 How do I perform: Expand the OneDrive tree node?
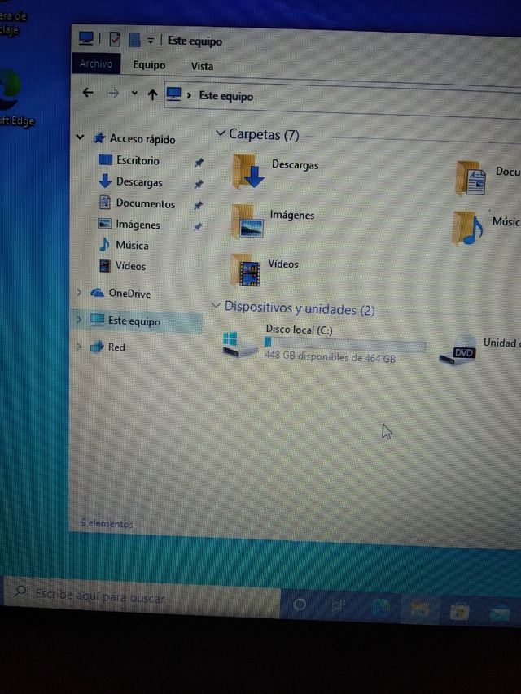79,292
